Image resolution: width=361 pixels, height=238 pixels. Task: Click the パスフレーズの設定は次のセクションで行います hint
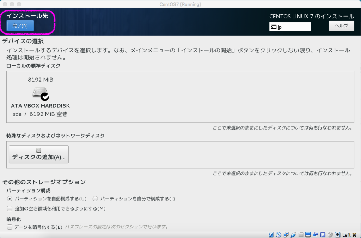(116, 227)
